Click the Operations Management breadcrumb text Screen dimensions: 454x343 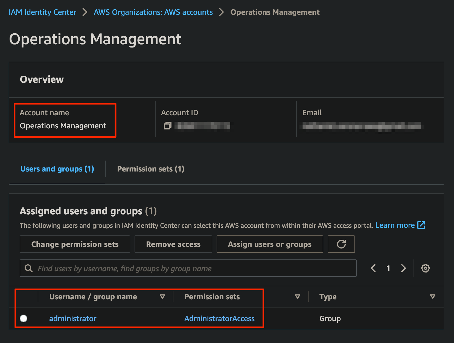[275, 12]
